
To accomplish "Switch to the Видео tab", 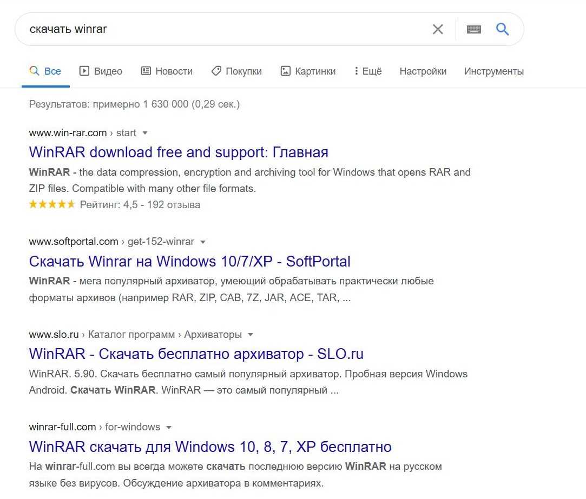I will pyautogui.click(x=101, y=71).
